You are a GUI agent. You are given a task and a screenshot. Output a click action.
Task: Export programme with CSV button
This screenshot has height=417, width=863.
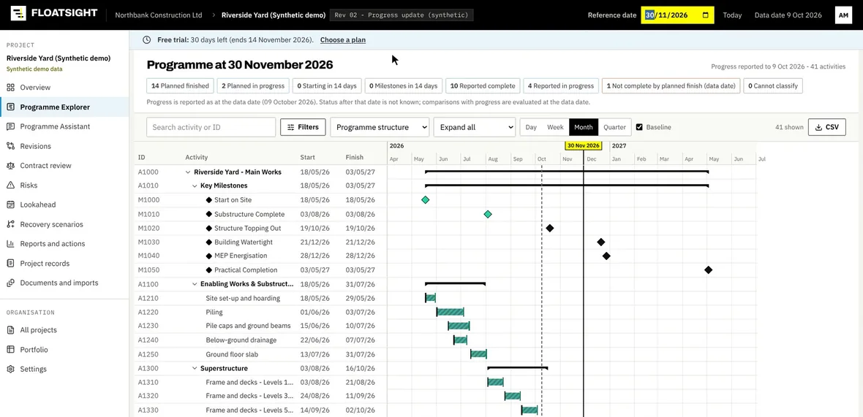826,127
